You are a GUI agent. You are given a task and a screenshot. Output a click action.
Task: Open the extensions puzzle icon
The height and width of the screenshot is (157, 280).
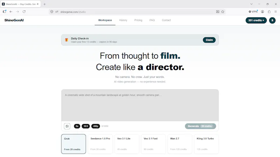(269, 12)
